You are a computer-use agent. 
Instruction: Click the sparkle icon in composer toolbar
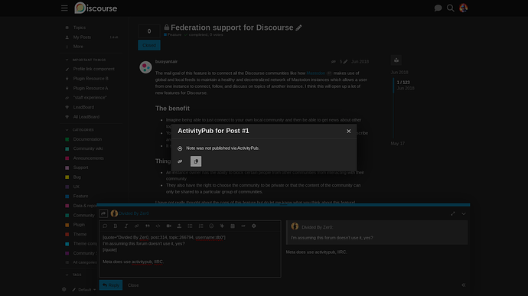(x=222, y=226)
